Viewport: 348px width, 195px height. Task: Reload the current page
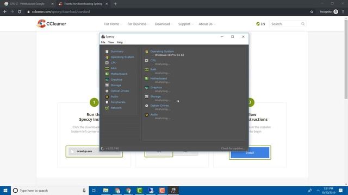coord(20,12)
